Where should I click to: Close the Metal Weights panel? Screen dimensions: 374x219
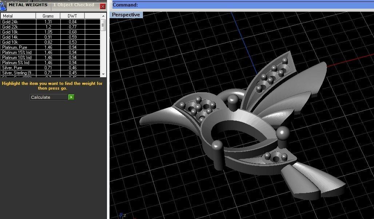pos(103,7)
